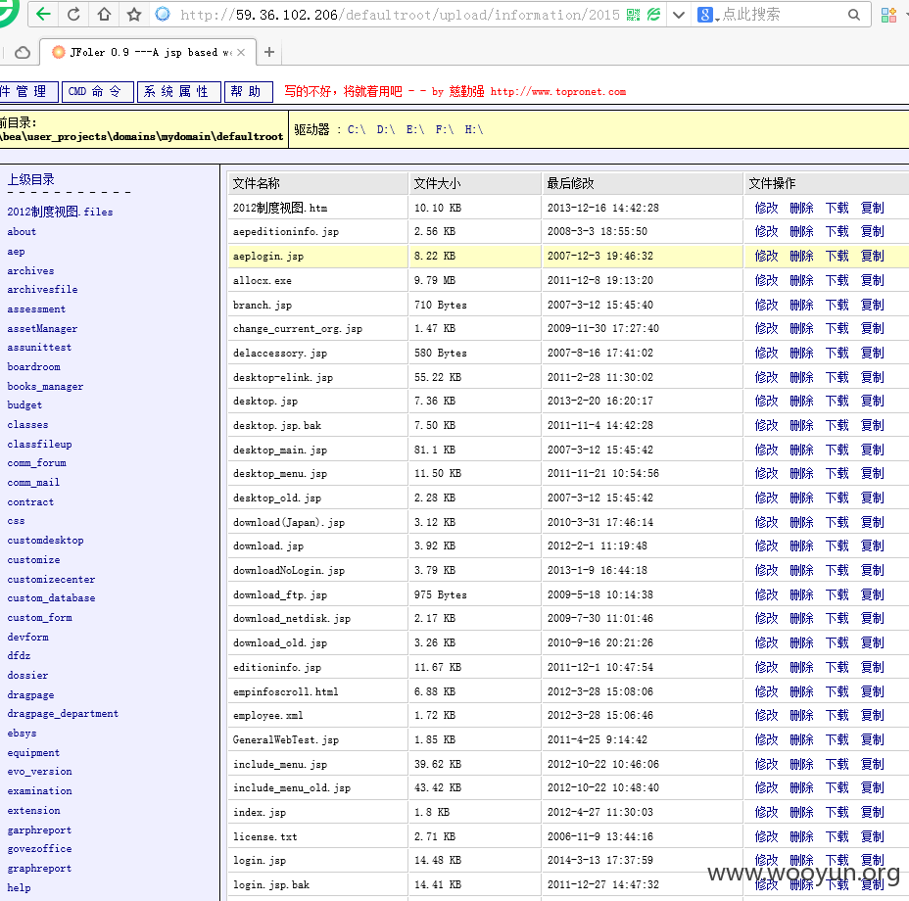The width and height of the screenshot is (909, 901).
Task: Click 下载 for branch.jsp
Action: 837,305
